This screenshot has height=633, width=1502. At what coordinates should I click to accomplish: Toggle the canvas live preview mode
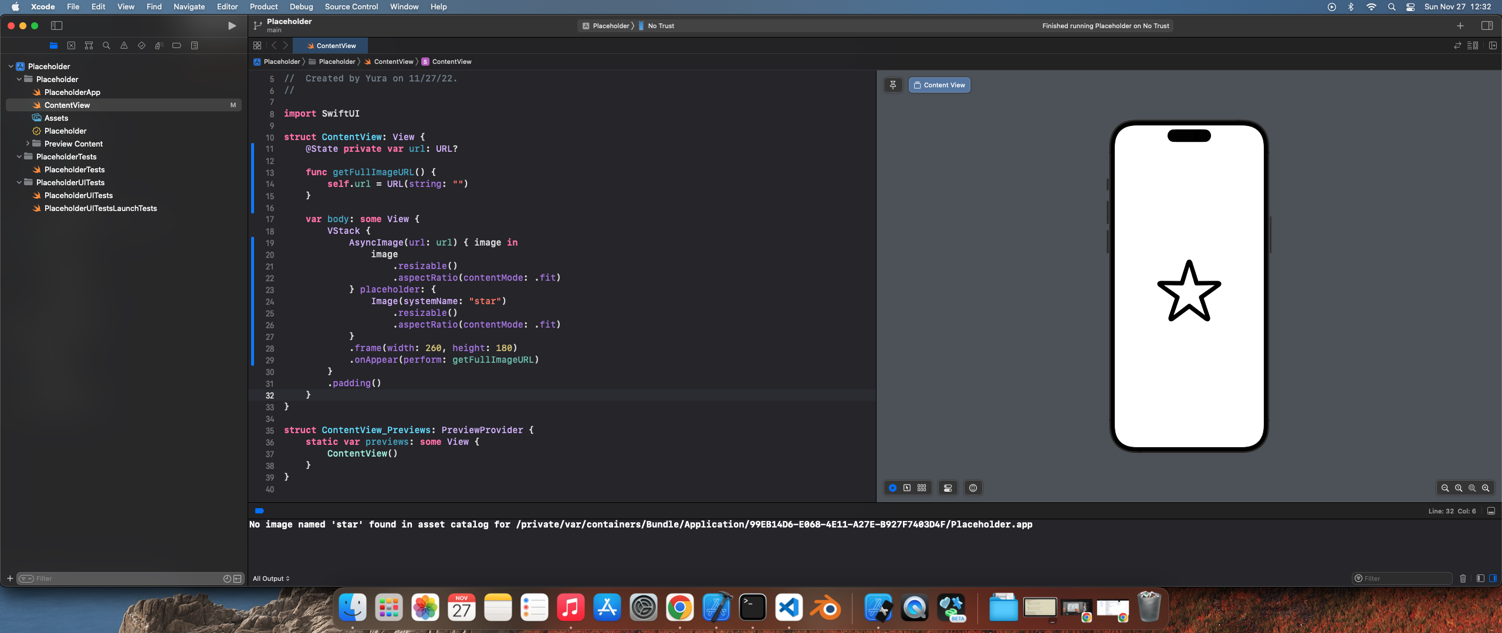[x=893, y=488]
